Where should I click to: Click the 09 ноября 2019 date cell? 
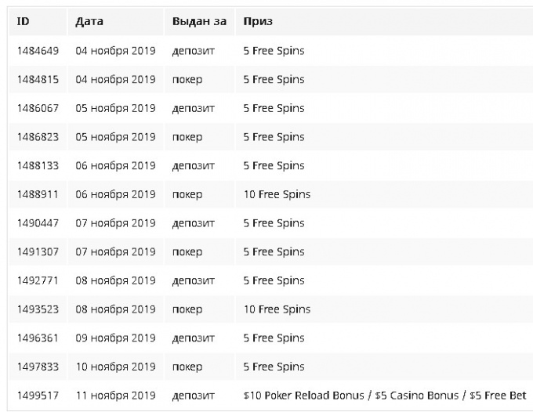pos(115,338)
